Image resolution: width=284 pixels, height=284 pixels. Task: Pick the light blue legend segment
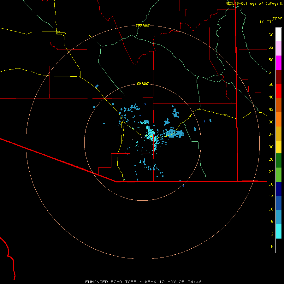[x=279, y=217]
